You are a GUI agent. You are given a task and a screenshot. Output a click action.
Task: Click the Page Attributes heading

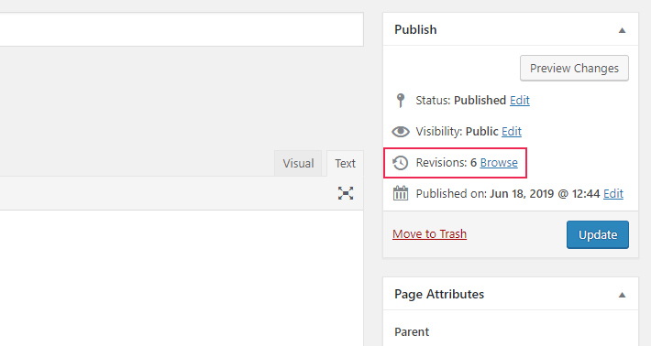click(439, 294)
